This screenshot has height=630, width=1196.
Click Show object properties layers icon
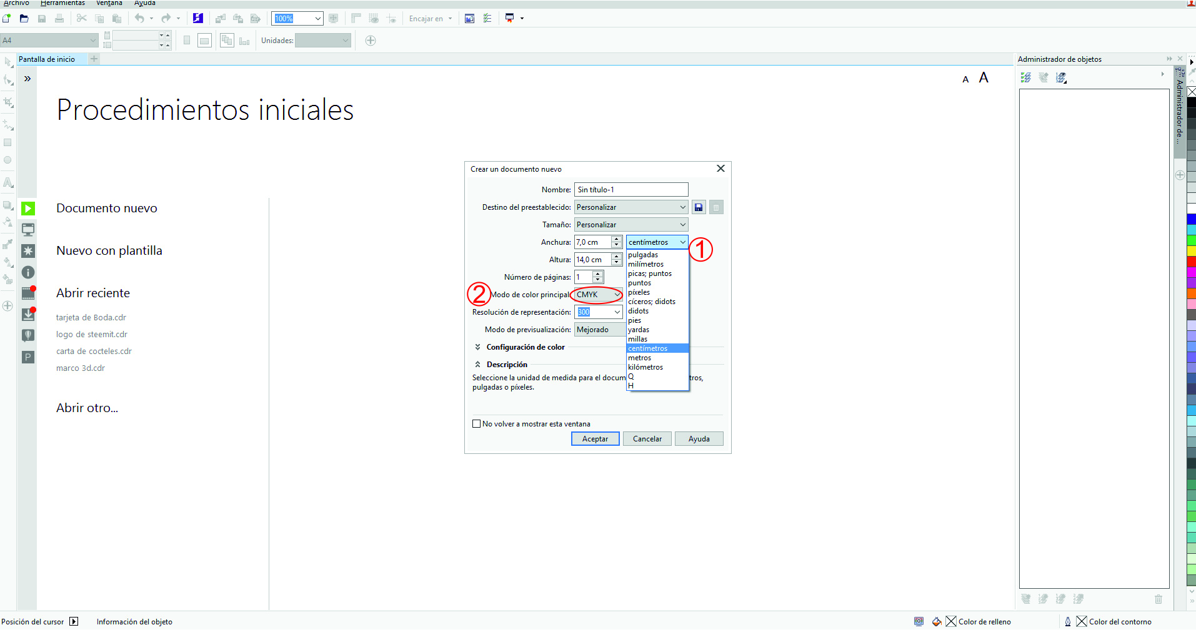point(1026,77)
